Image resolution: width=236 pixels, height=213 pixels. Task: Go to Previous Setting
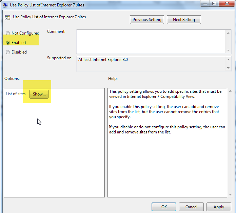[x=147, y=20]
